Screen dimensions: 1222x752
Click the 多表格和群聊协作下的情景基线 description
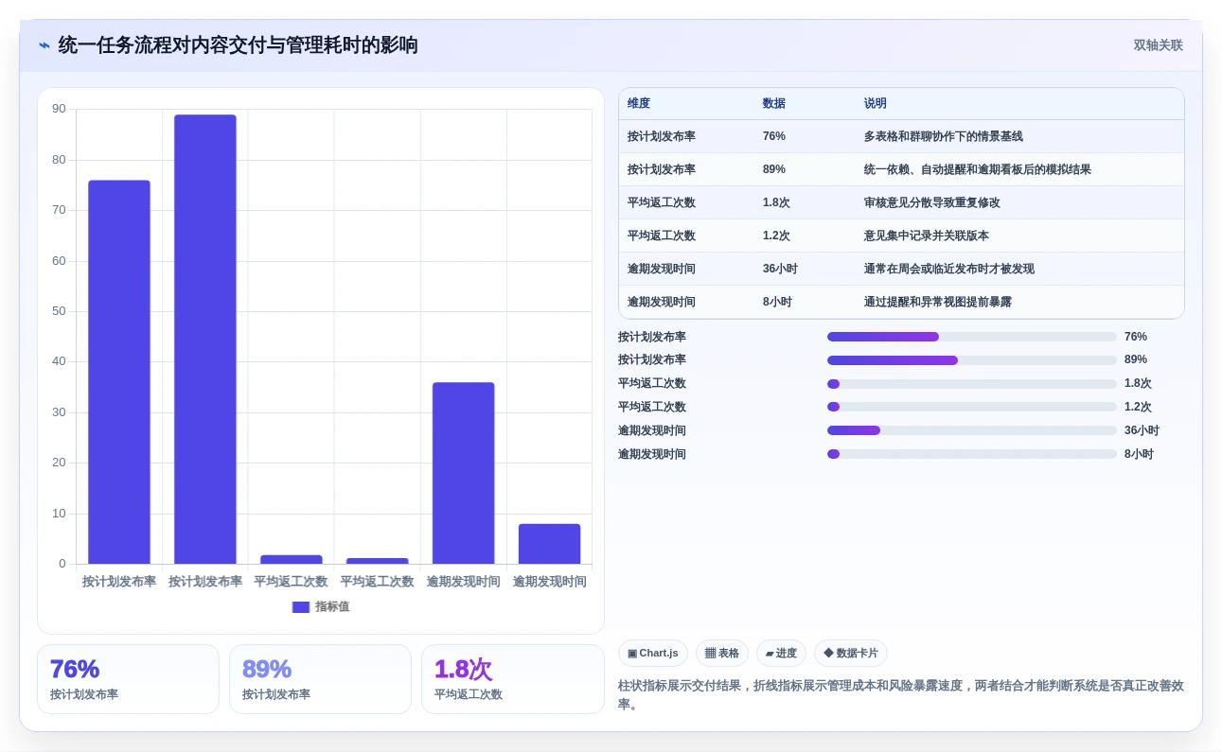click(x=944, y=136)
